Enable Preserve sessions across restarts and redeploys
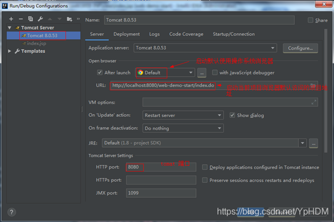 (x=205, y=180)
